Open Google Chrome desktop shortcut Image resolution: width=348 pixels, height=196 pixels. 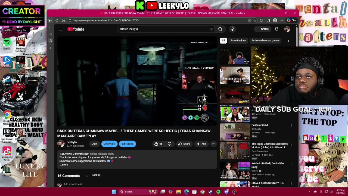coord(7,118)
